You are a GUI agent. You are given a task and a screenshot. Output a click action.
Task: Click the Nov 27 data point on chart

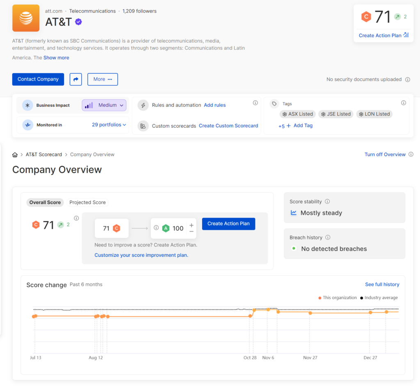[x=310, y=313]
